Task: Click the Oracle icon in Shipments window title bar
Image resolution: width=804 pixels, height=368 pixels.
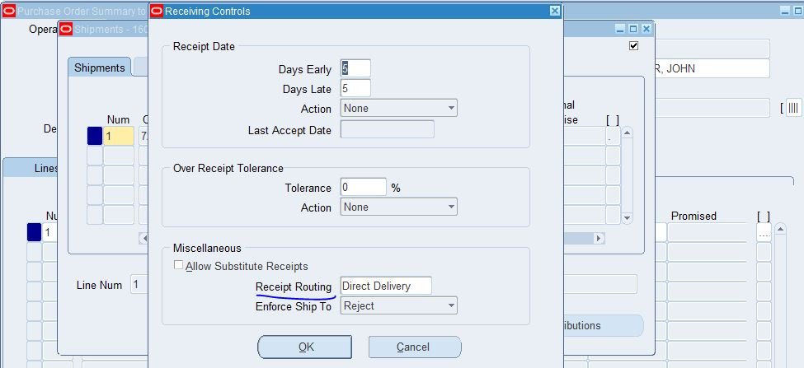Action: click(x=66, y=29)
